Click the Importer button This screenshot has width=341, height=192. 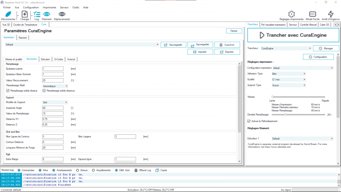pyautogui.click(x=200, y=52)
